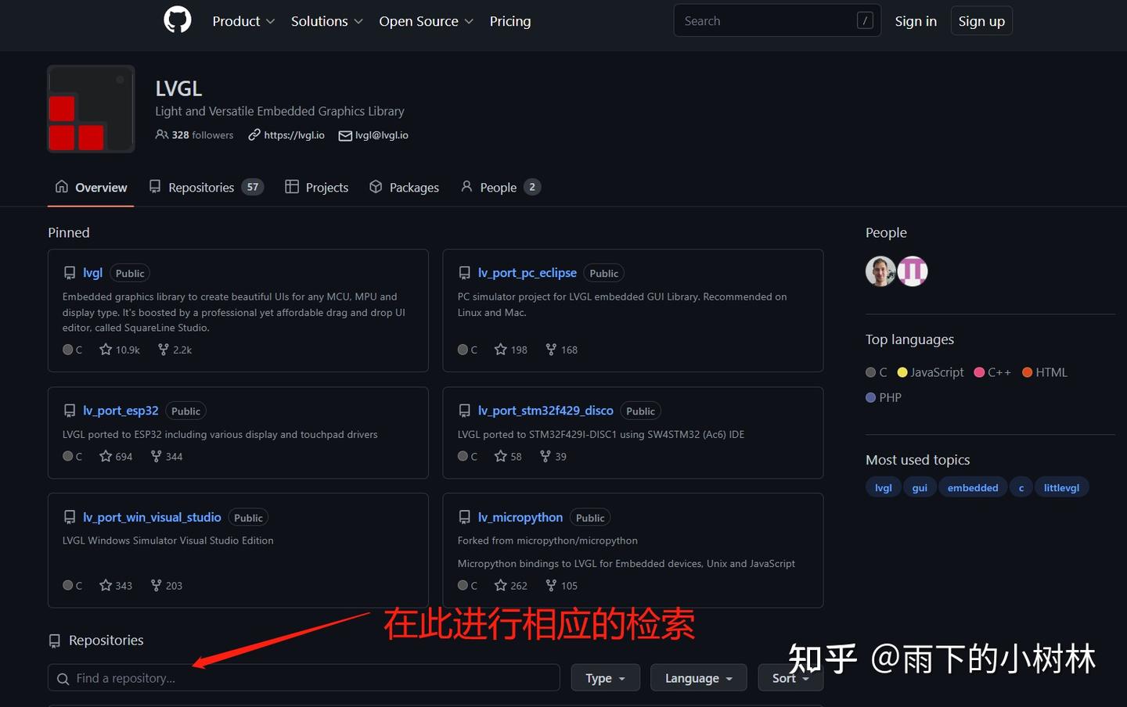Click the star icon on the lvgl repository card

pos(106,350)
